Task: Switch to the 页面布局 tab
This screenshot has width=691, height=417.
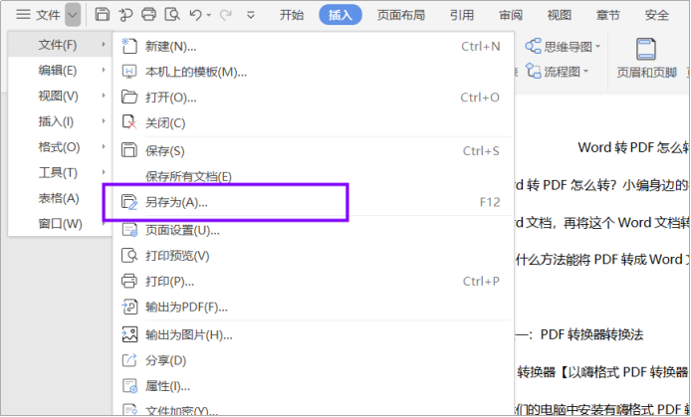Action: click(401, 15)
